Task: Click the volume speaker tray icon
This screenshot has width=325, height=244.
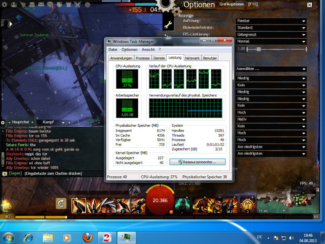Action: (291, 238)
